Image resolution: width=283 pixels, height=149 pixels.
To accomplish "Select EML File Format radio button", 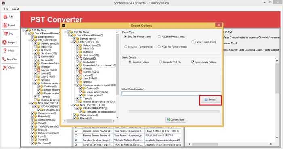I will [x=125, y=36].
